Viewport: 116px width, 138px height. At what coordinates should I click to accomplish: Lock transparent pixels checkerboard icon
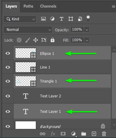[19, 40]
